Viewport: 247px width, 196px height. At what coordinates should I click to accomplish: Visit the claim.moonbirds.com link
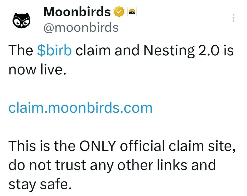click(80, 108)
